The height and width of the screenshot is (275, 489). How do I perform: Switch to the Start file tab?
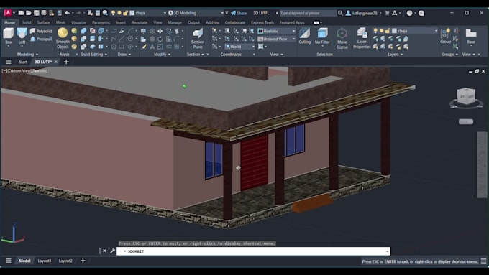[23, 62]
